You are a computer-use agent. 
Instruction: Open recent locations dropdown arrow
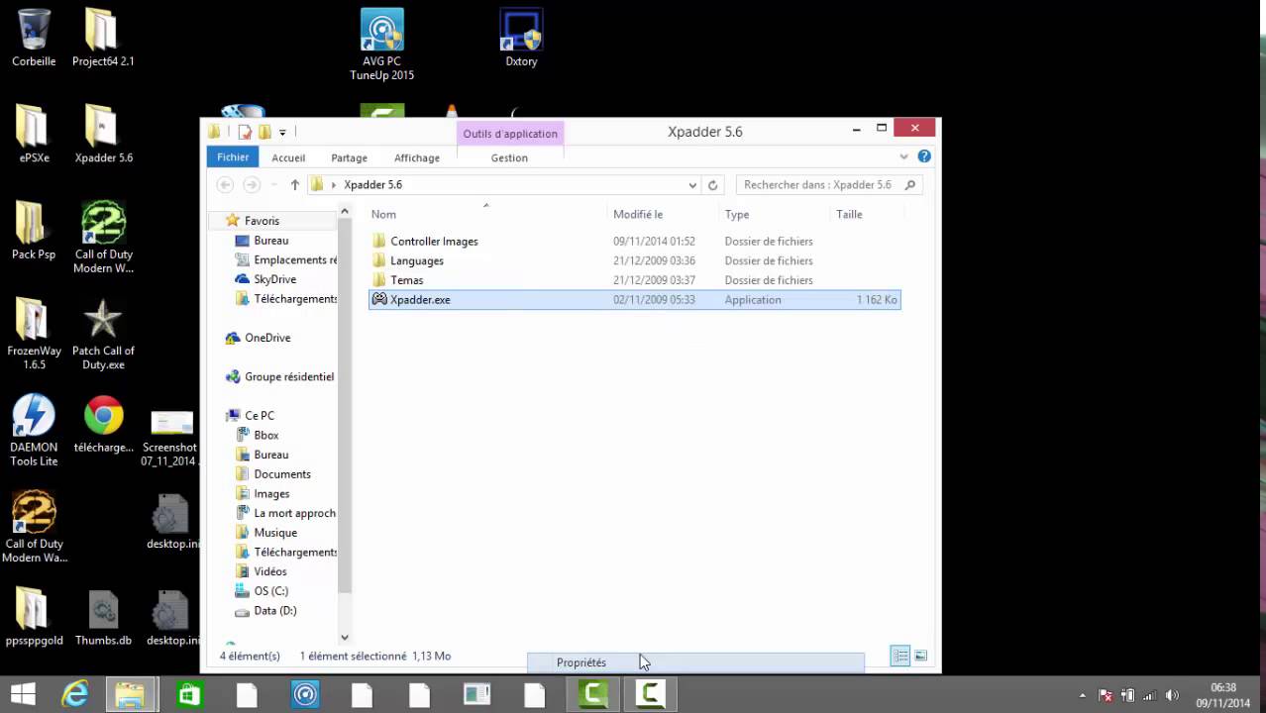coord(273,185)
